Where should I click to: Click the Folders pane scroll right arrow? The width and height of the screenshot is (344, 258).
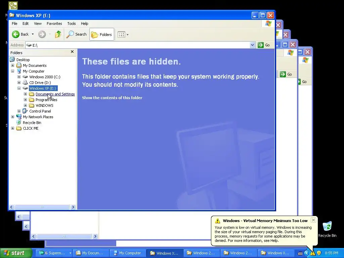pos(73,207)
